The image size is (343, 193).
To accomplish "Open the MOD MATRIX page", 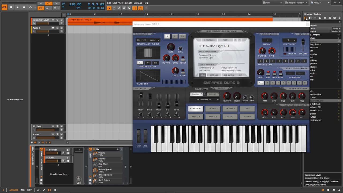I will [x=229, y=75].
